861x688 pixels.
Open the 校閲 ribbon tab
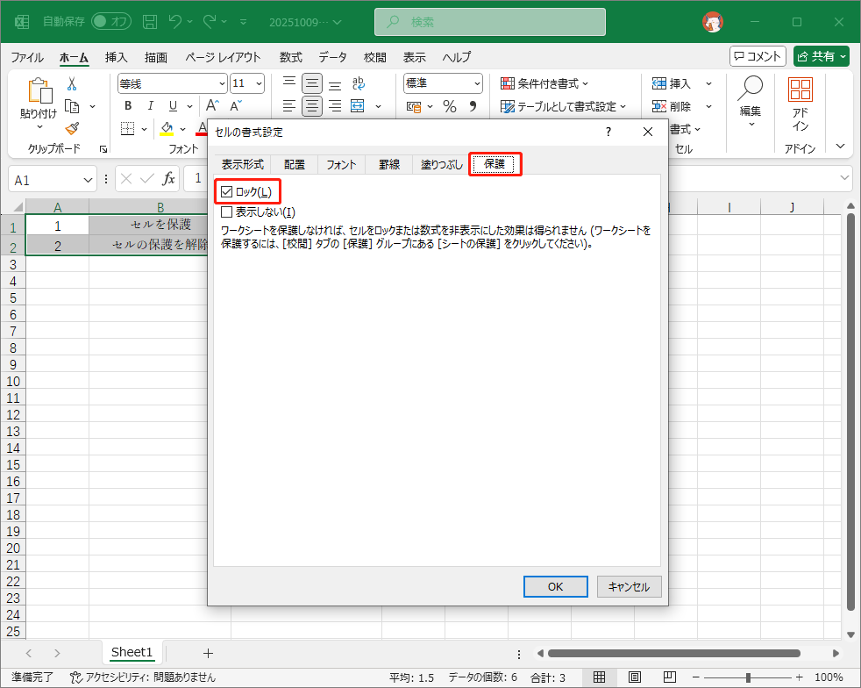pyautogui.click(x=374, y=57)
